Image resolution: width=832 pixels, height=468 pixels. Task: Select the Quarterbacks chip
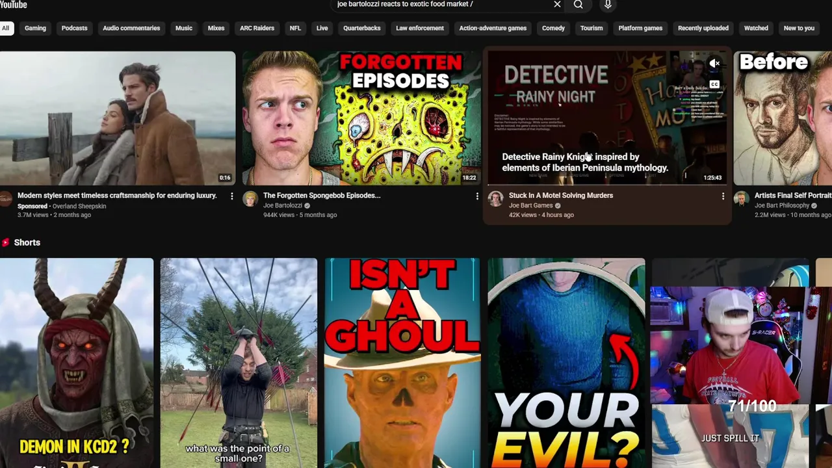362,28
